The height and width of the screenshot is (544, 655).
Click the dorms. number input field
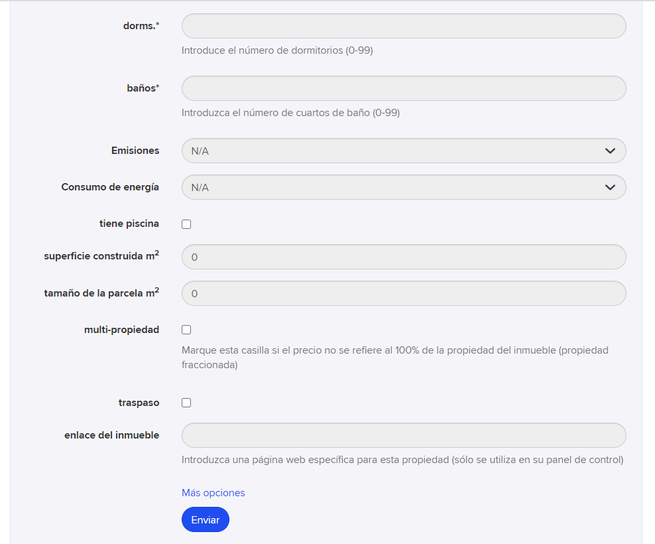click(404, 26)
